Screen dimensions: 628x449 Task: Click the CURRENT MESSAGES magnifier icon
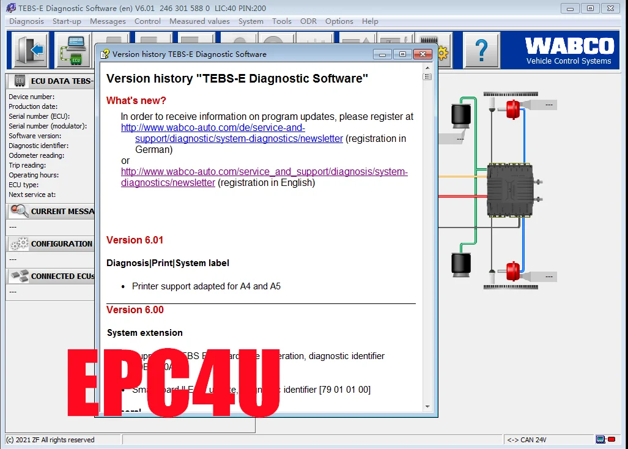tap(19, 210)
